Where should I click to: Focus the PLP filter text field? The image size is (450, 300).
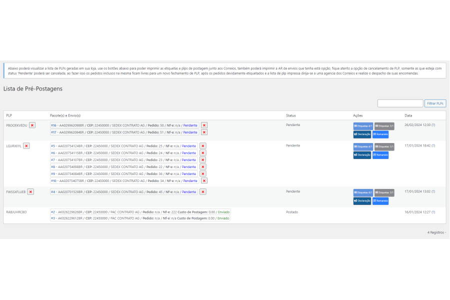[400, 103]
